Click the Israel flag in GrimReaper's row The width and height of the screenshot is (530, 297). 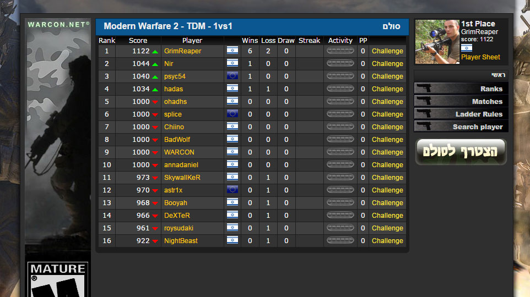232,50
